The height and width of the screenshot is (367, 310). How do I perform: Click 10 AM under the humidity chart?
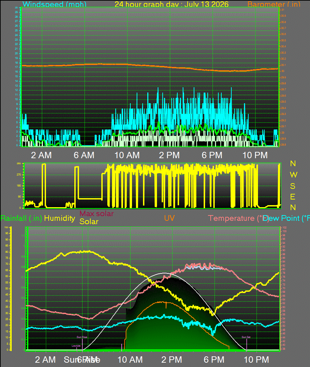[x=130, y=360]
